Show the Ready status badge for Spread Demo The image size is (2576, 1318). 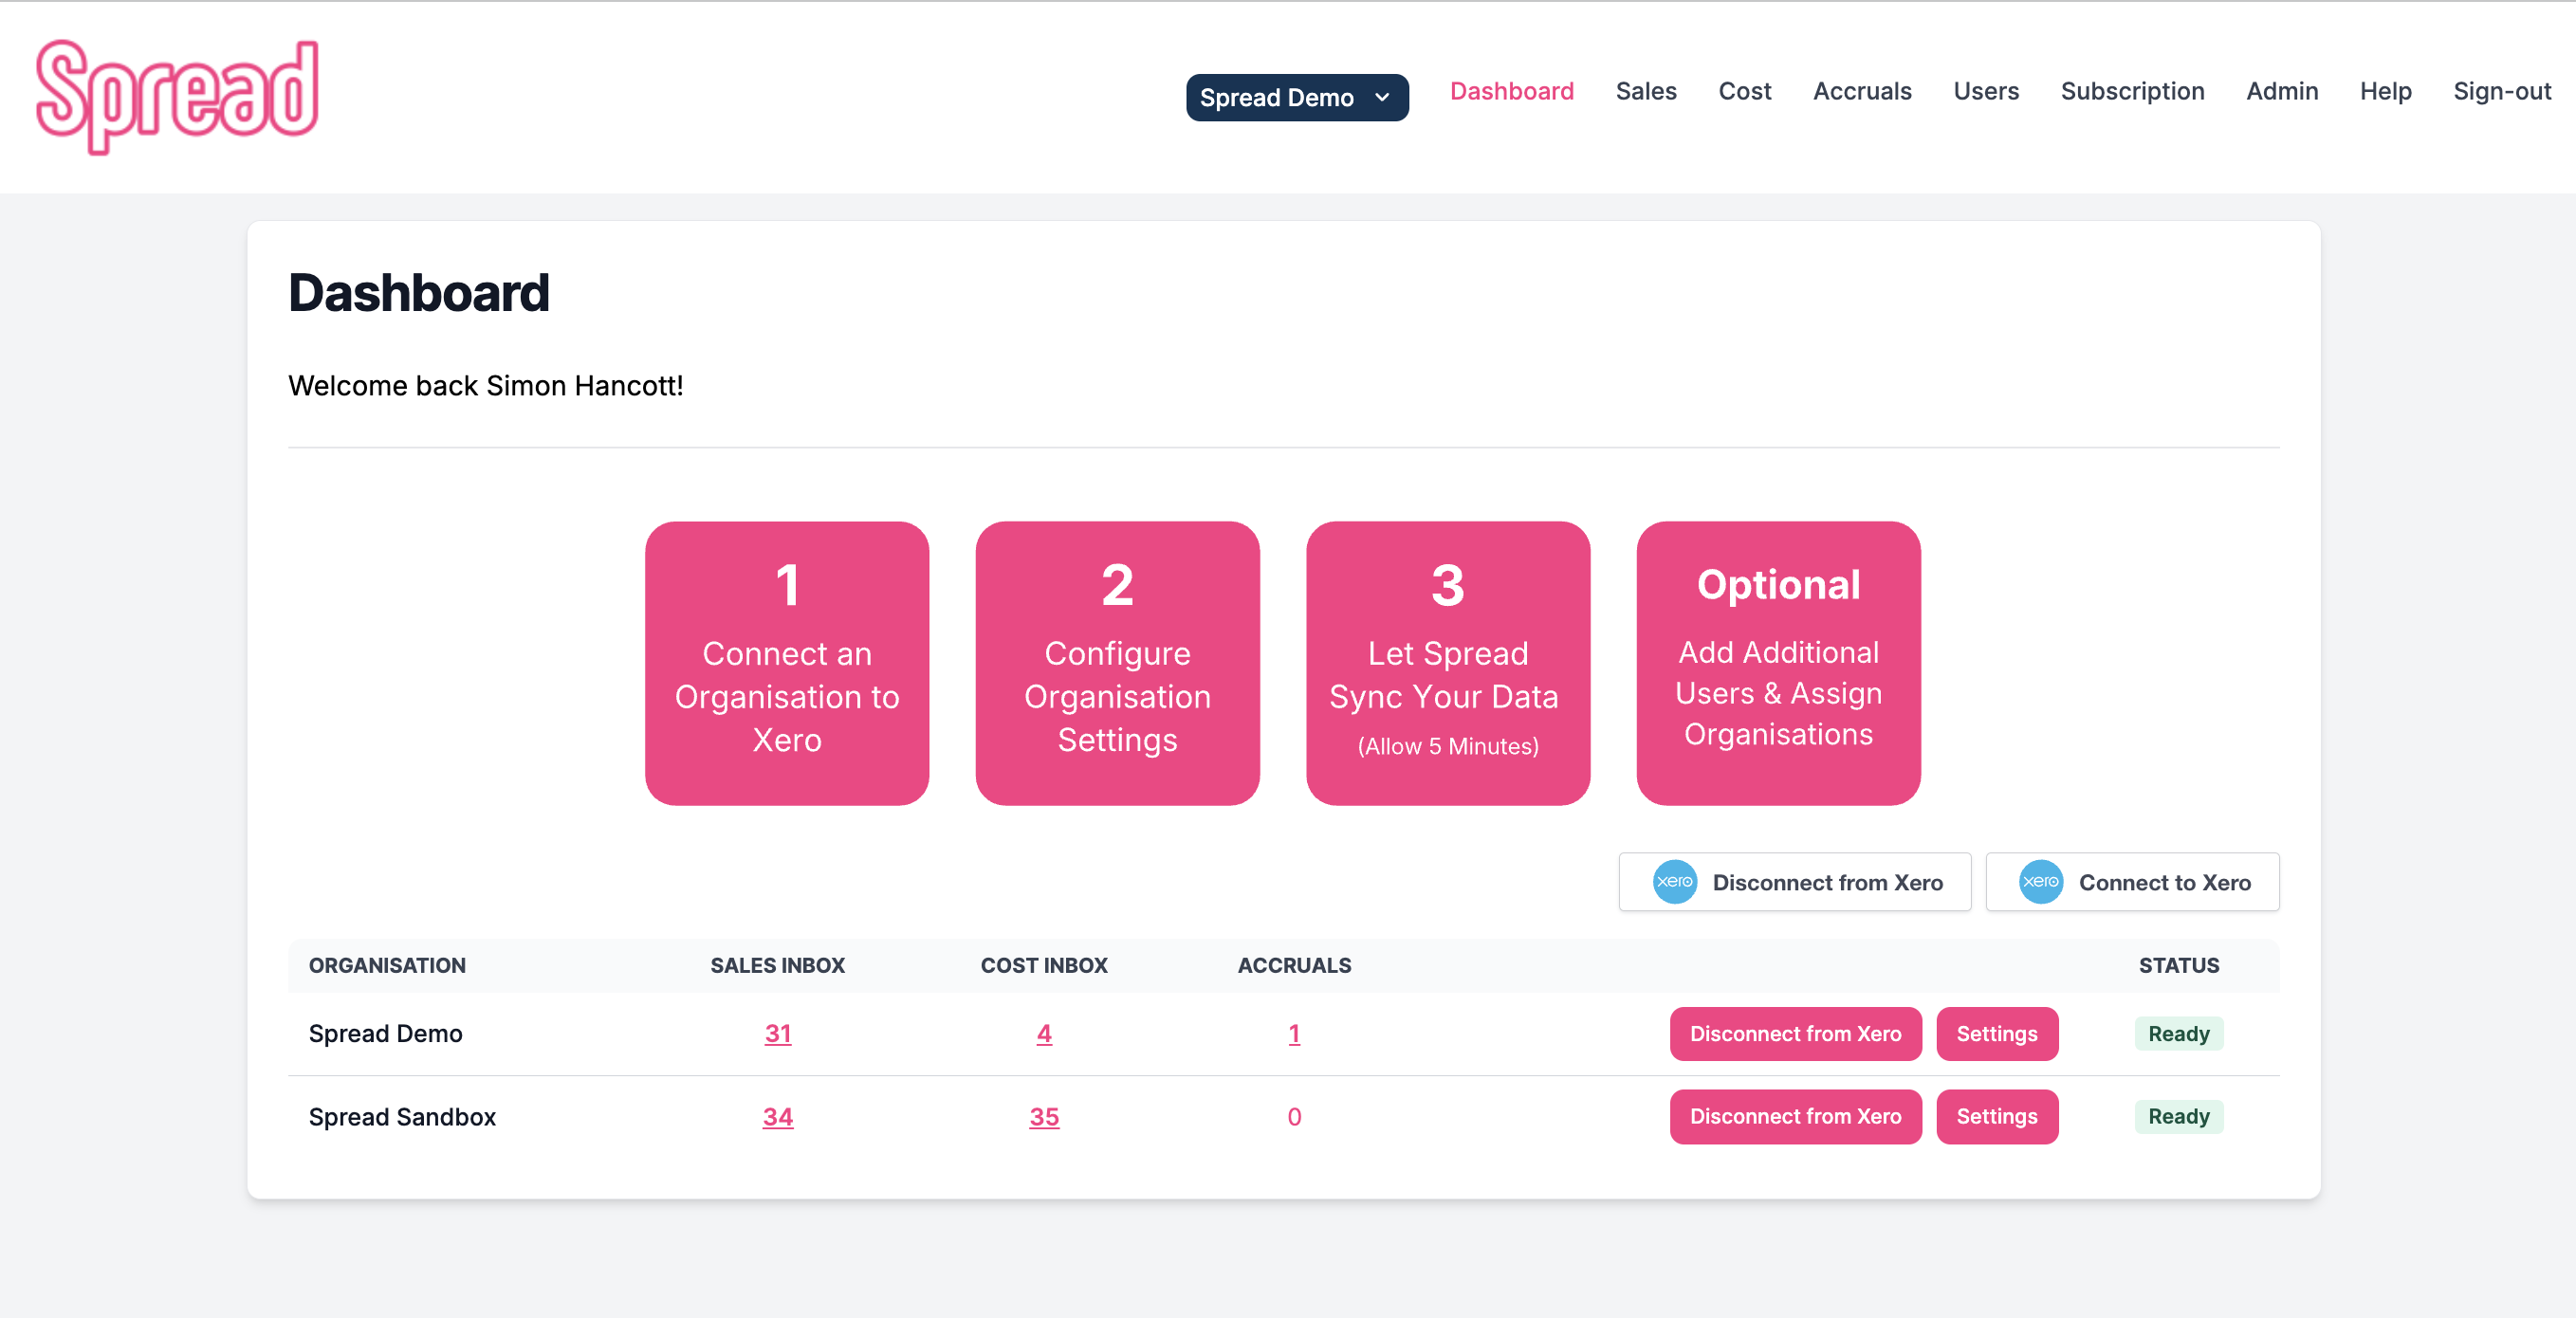[2179, 1034]
